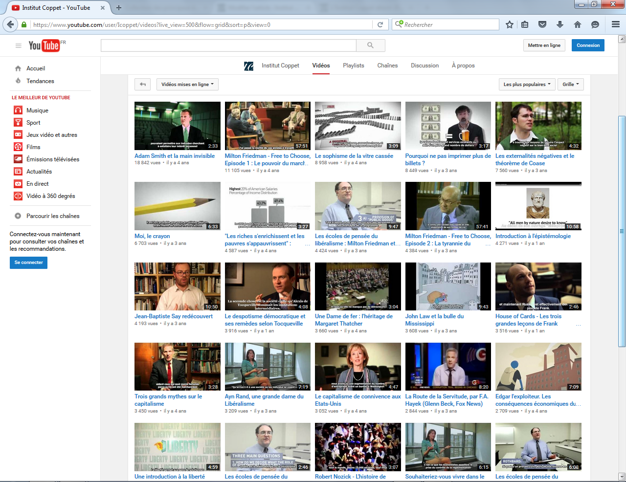The image size is (626, 482).
Task: Open the Moi, le crayon video link
Action: point(152,236)
